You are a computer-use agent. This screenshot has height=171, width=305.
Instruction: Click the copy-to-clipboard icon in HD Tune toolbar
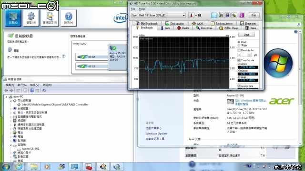tap(221, 15)
